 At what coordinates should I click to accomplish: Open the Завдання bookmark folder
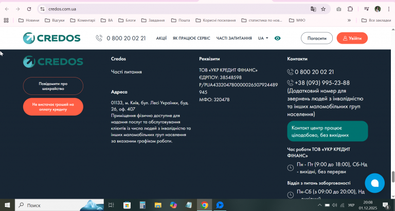click(x=153, y=21)
